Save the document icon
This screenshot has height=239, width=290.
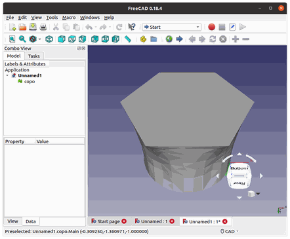33,27
